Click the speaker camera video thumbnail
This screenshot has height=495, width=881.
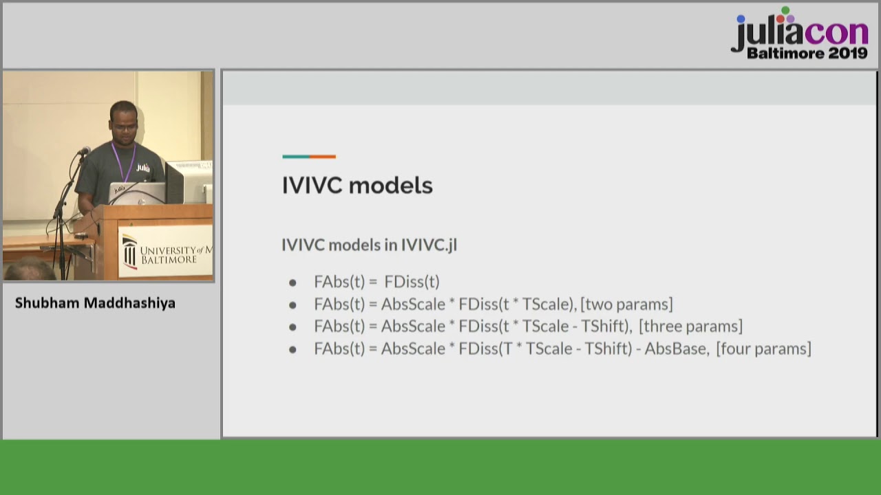(108, 175)
